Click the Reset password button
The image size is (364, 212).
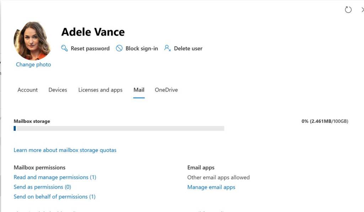(90, 48)
